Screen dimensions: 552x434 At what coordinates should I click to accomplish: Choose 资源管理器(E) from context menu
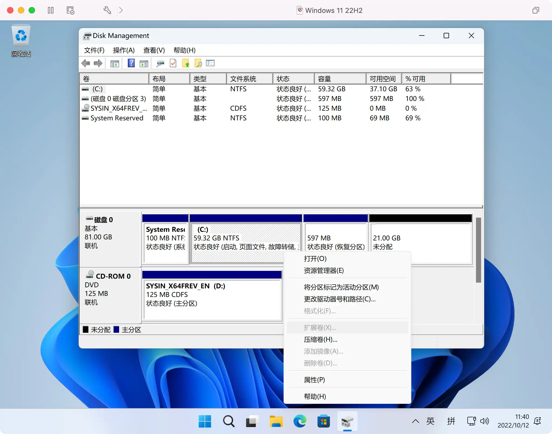[347, 271]
